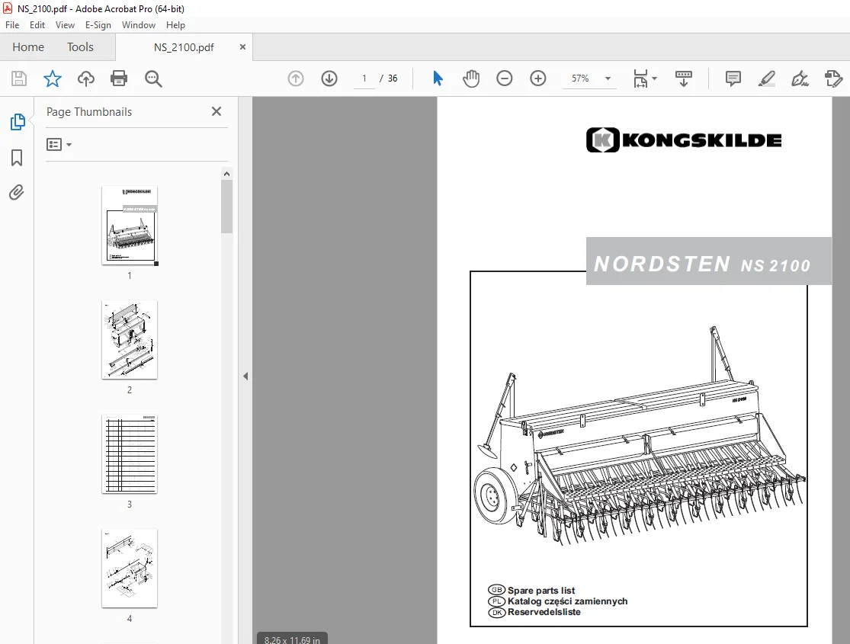This screenshot has height=644, width=850.
Task: Click the current page number field
Action: (x=364, y=78)
